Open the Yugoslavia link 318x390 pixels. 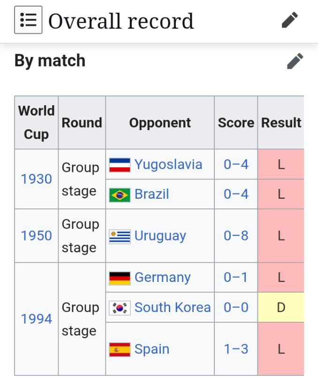(x=168, y=164)
